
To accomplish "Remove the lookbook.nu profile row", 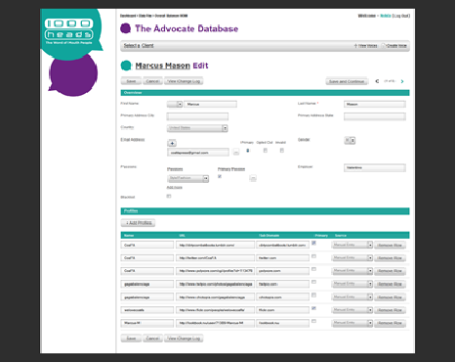I will pos(390,323).
